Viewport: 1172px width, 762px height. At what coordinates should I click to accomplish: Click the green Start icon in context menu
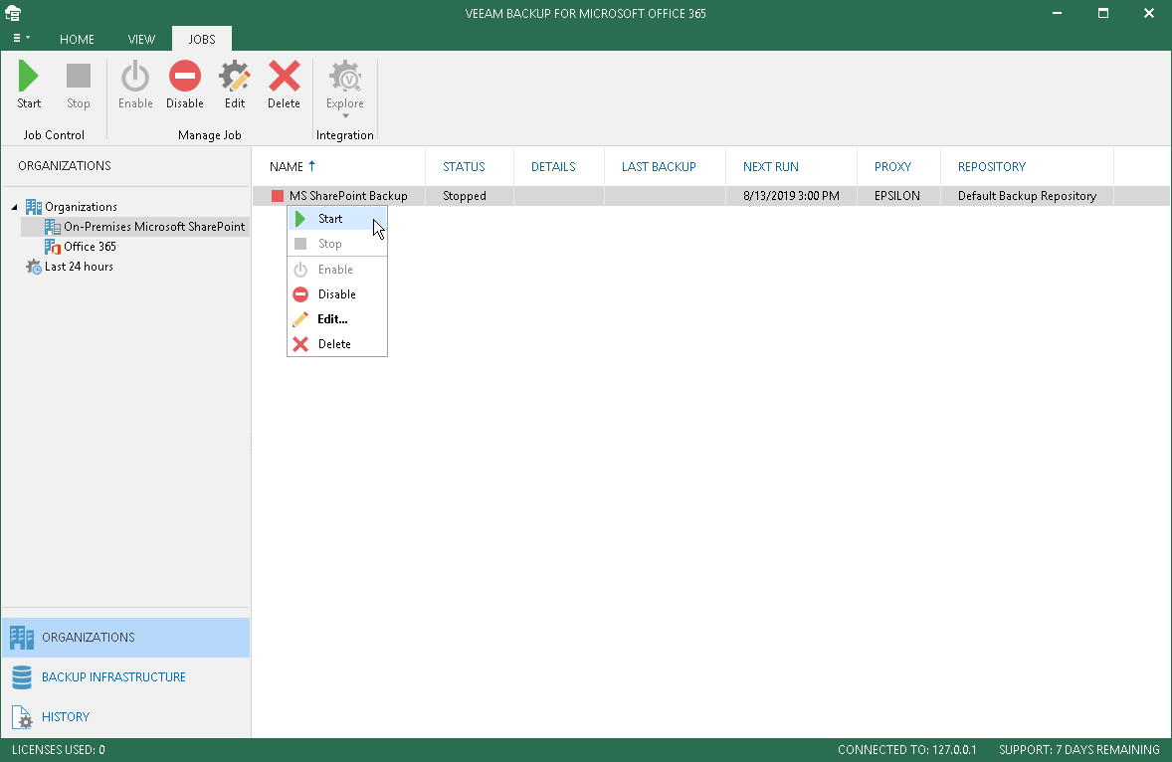pyautogui.click(x=300, y=219)
